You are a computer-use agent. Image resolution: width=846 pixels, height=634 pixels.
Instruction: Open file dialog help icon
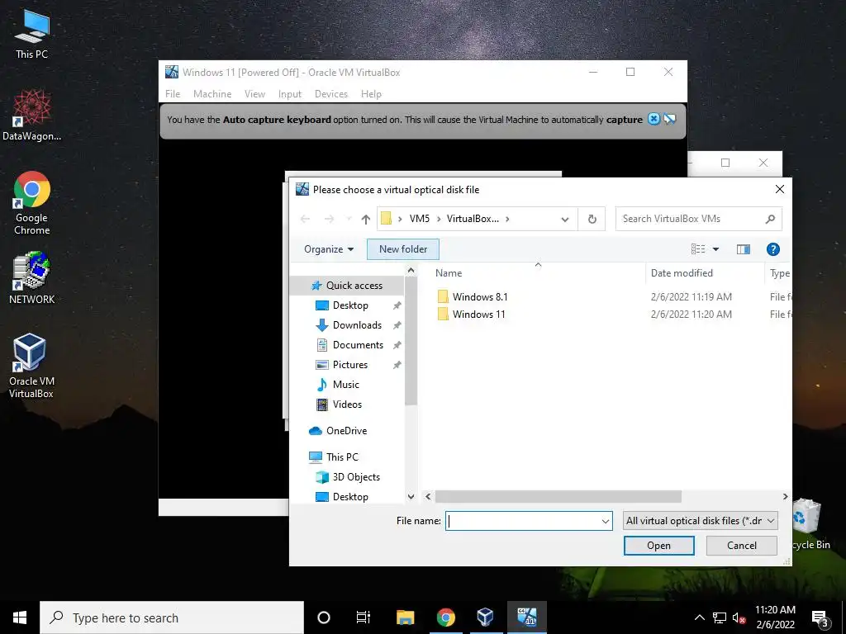point(772,249)
